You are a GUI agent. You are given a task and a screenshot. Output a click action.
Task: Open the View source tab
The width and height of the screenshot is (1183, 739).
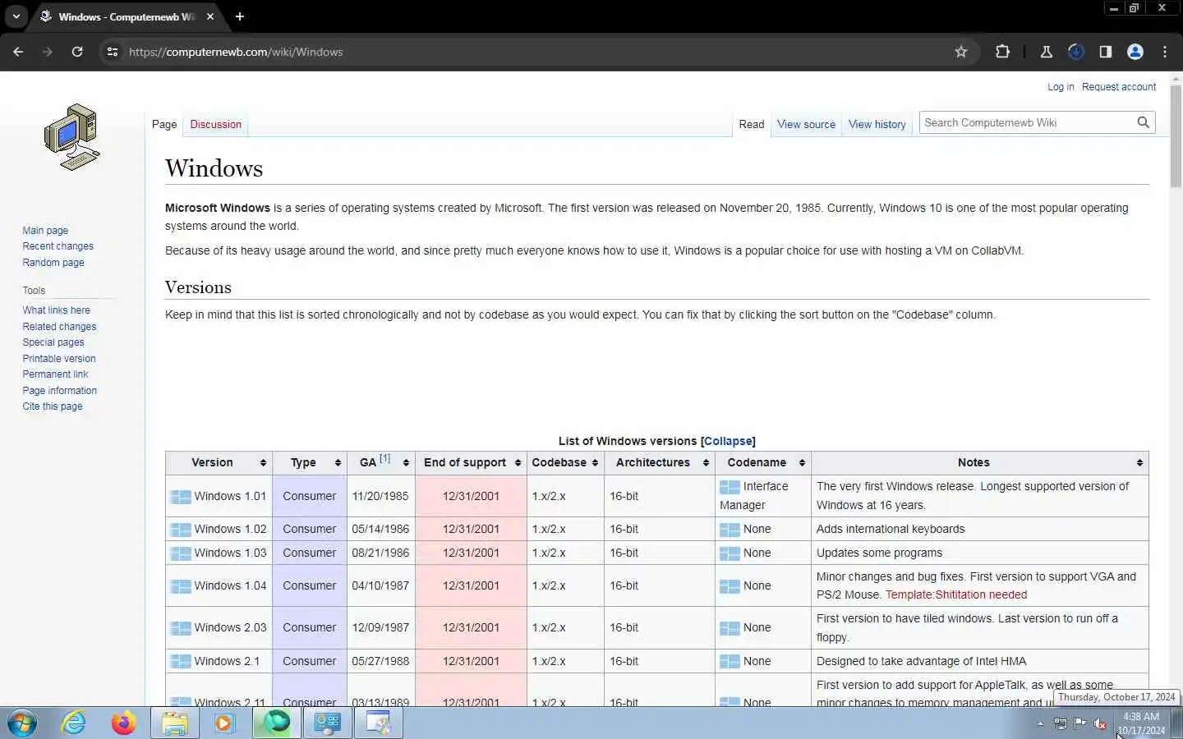pyautogui.click(x=806, y=124)
